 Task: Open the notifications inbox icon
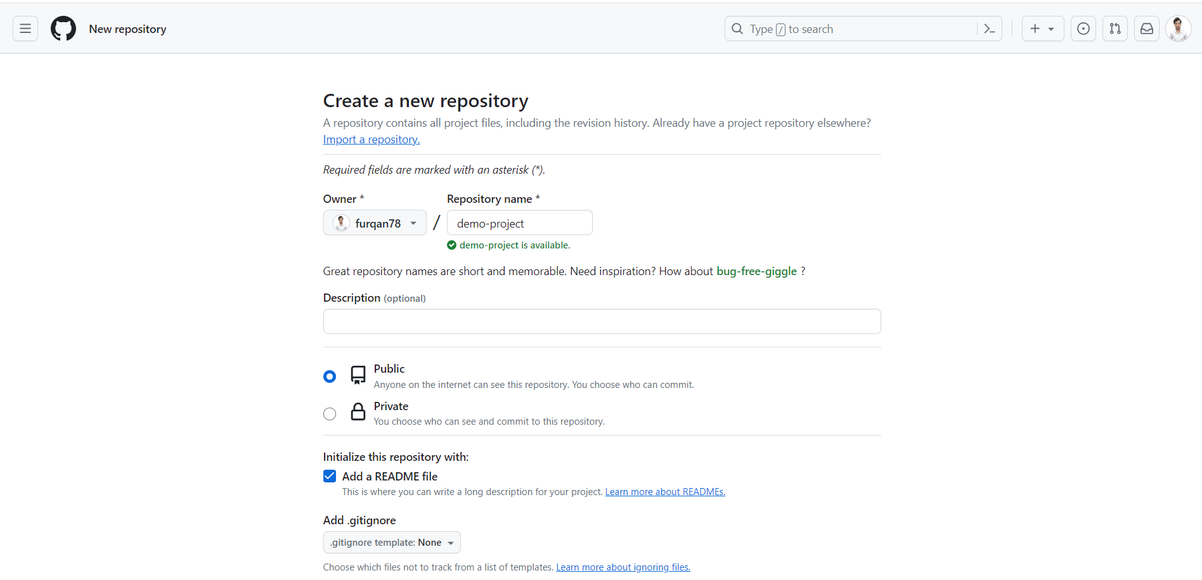coord(1147,29)
